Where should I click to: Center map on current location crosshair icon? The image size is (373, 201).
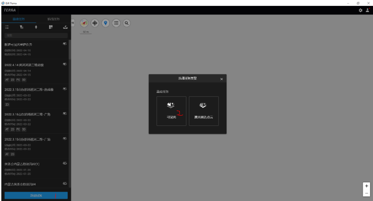coord(95,23)
